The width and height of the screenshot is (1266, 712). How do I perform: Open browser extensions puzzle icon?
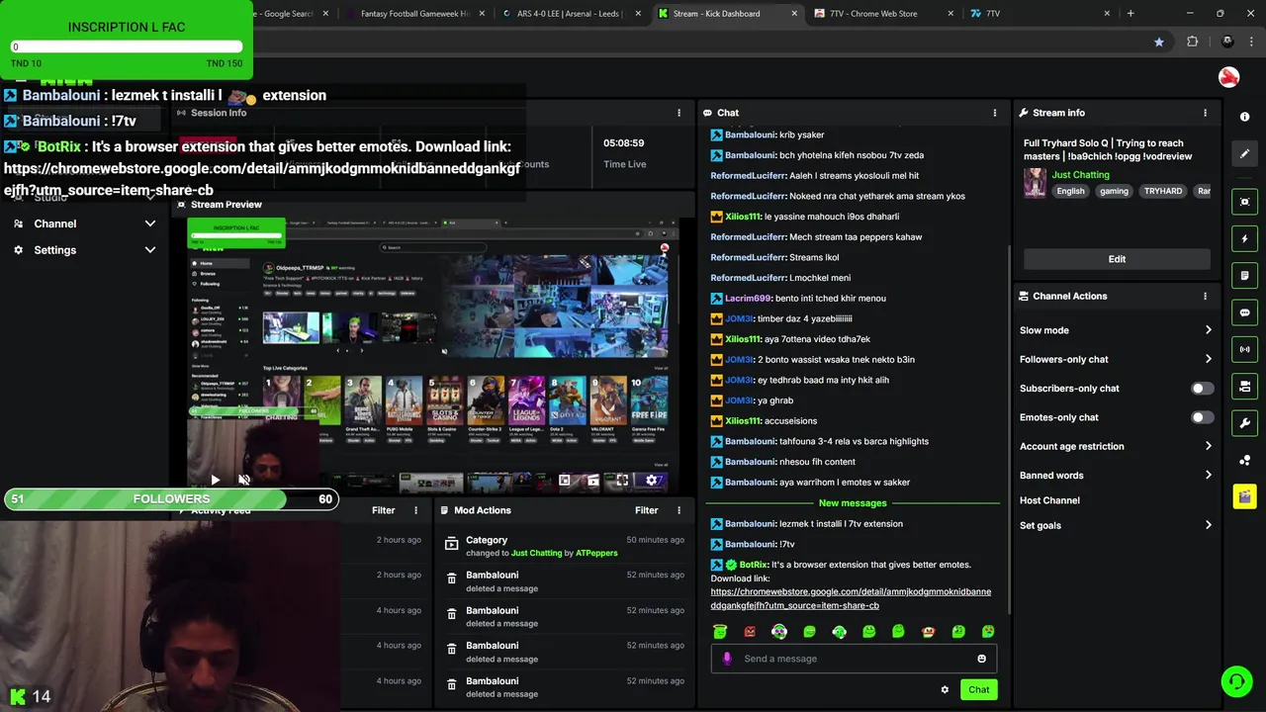pos(1192,42)
